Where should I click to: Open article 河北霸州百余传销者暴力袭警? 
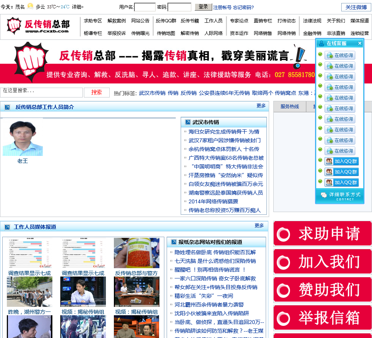pos(209,305)
